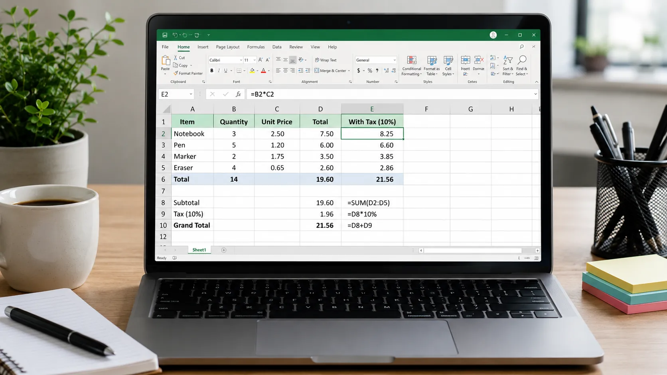The image size is (667, 375).
Task: Click the Cut scissors command
Action: 179,58
